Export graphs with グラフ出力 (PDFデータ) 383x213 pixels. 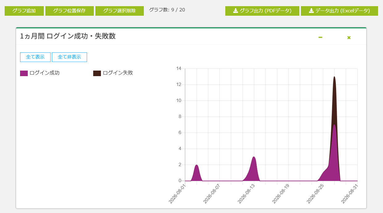point(262,11)
